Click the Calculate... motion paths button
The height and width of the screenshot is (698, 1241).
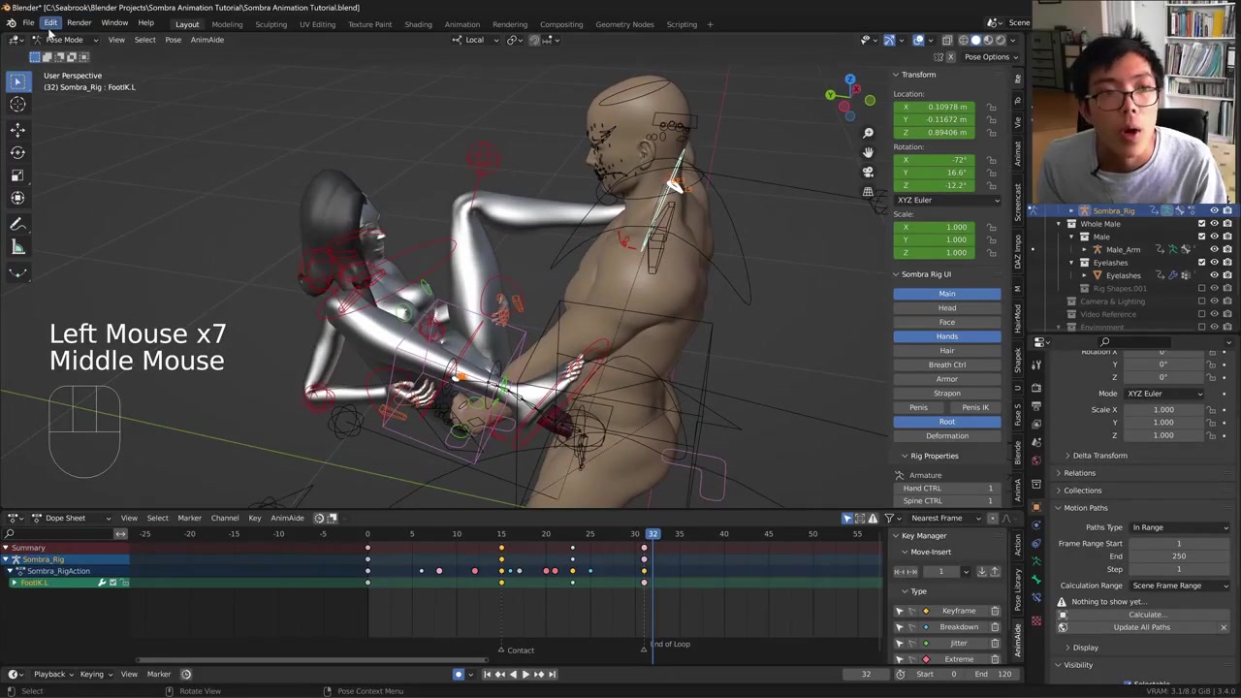point(1146,615)
